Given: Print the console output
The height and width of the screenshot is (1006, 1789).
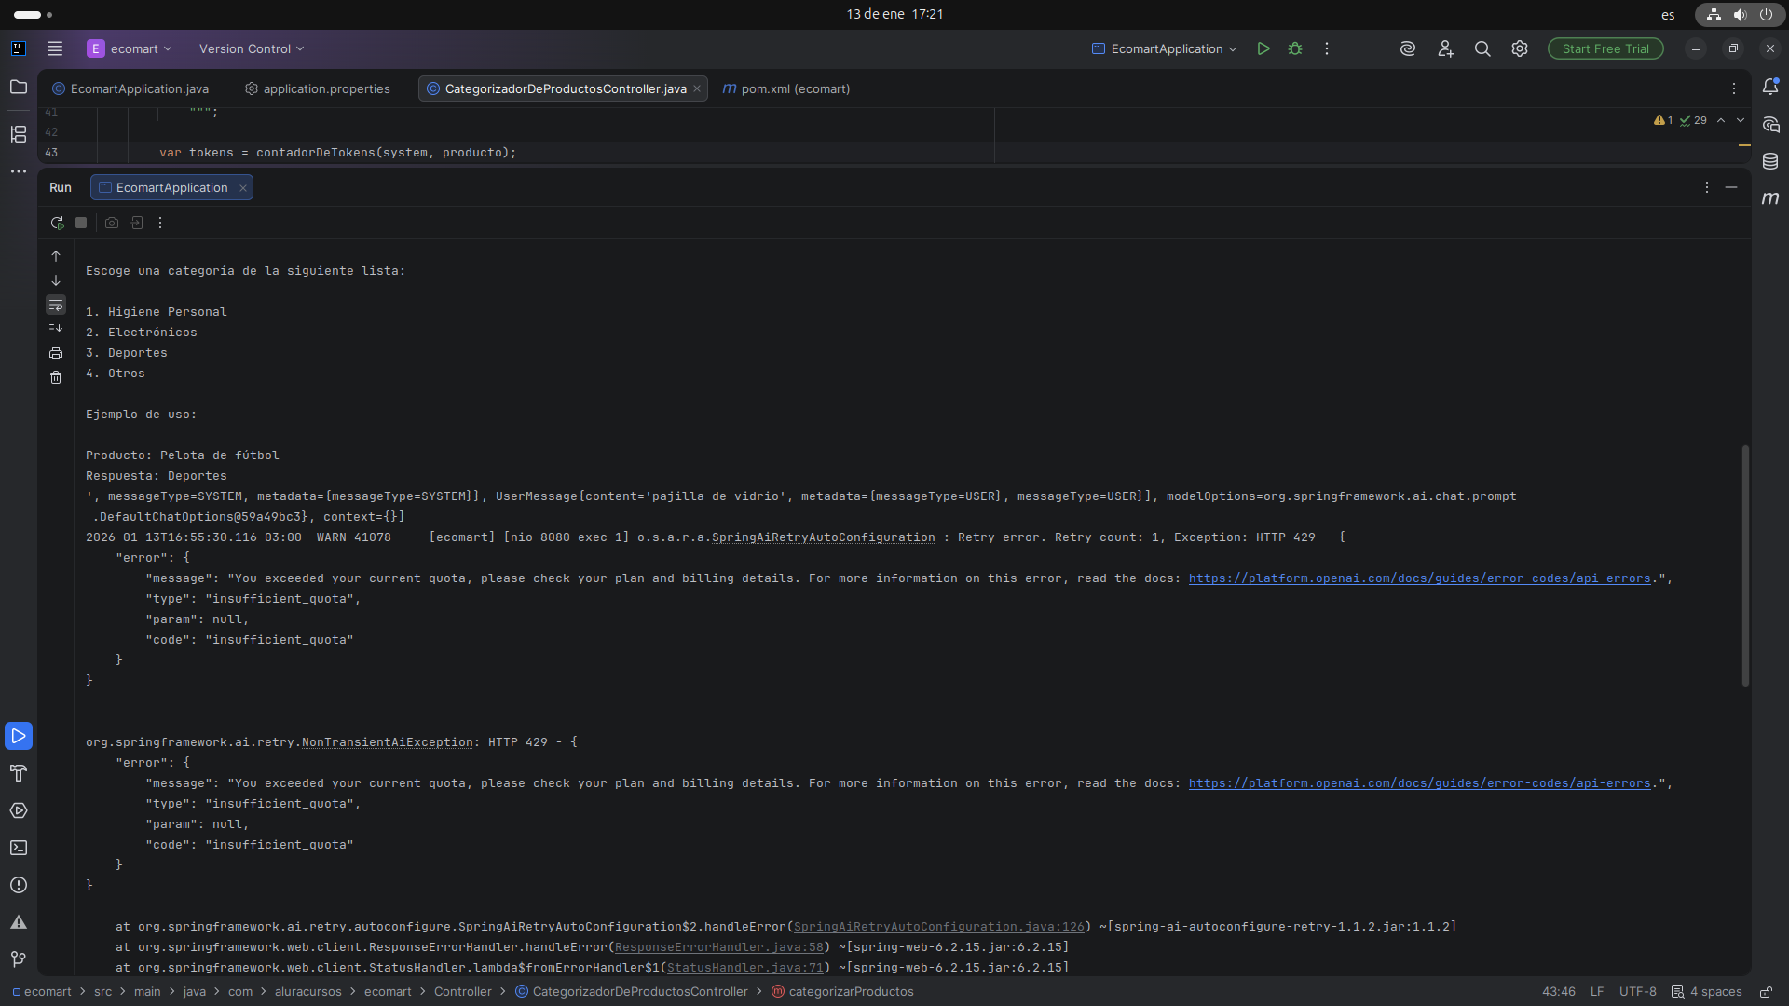Looking at the screenshot, I should (x=56, y=353).
